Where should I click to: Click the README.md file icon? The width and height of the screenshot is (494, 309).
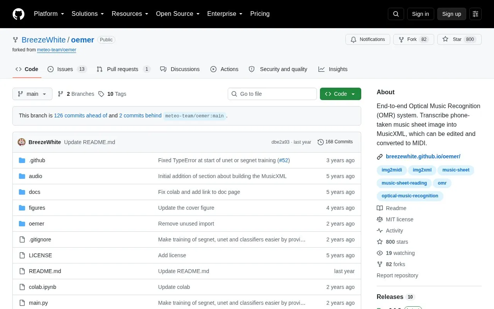(22, 271)
